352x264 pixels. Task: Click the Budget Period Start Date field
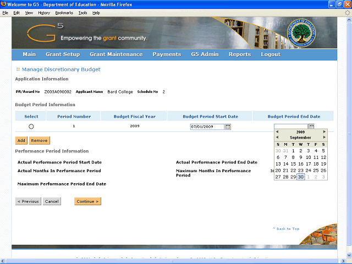tap(207, 127)
